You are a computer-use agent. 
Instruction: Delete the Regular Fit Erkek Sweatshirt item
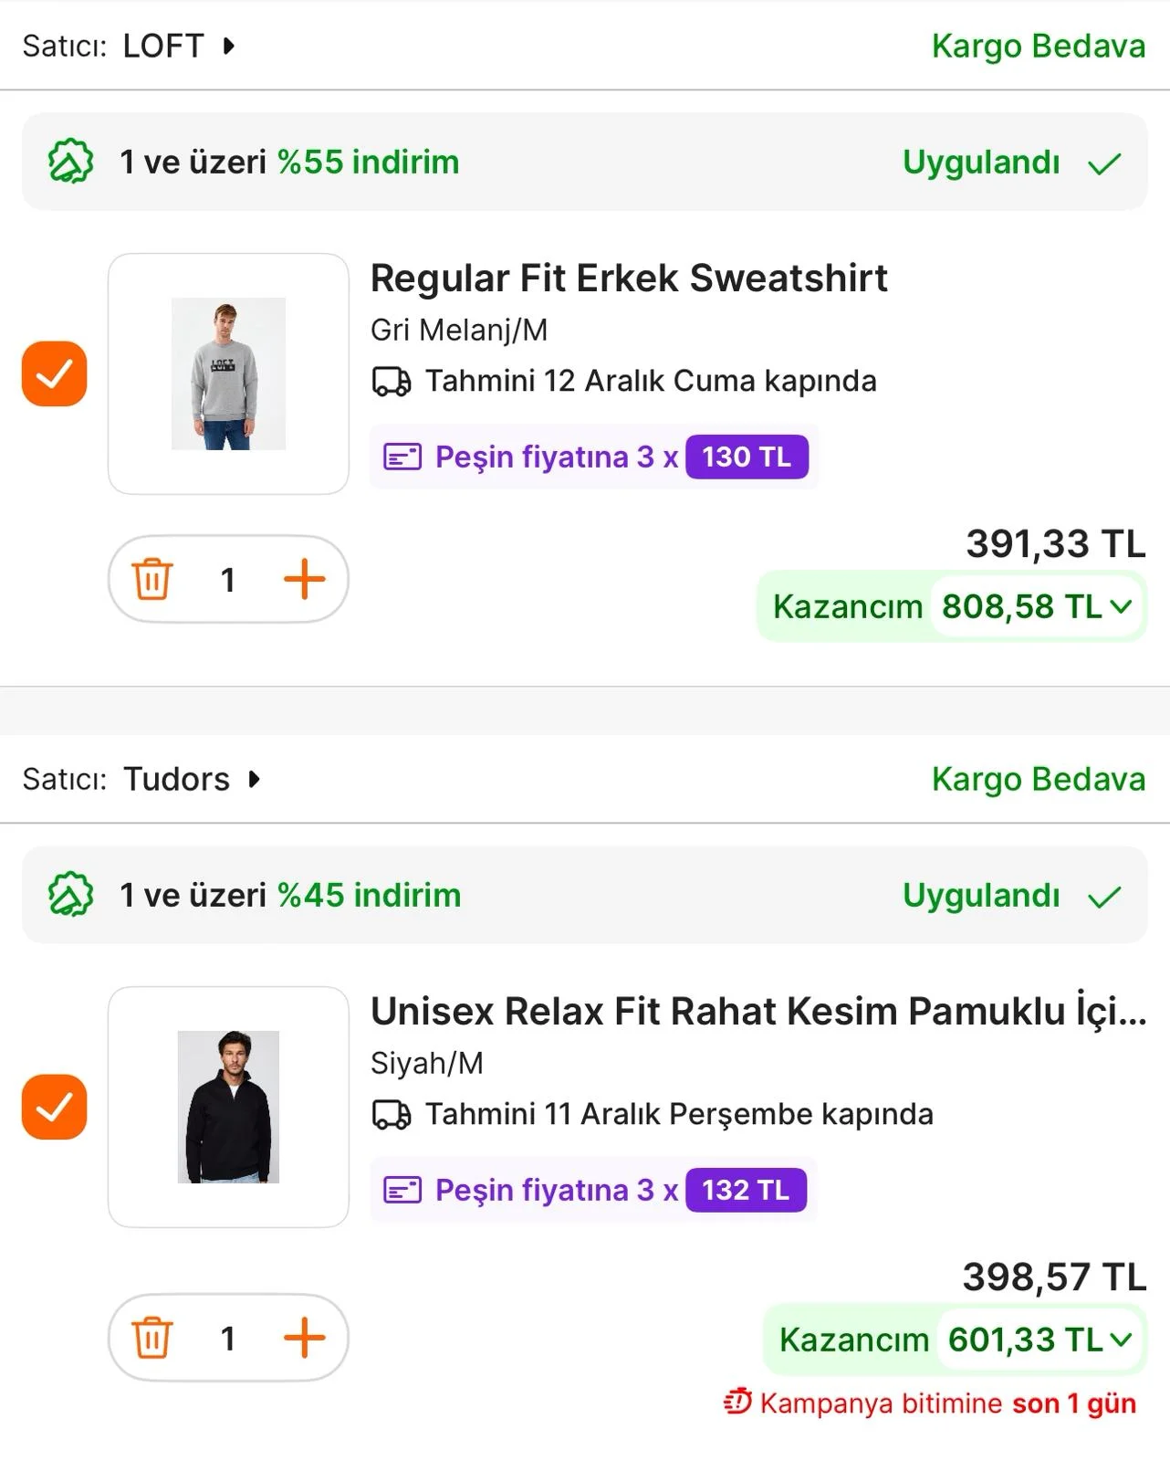(152, 579)
